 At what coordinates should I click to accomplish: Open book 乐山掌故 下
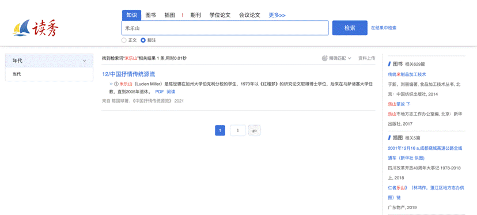(399, 104)
